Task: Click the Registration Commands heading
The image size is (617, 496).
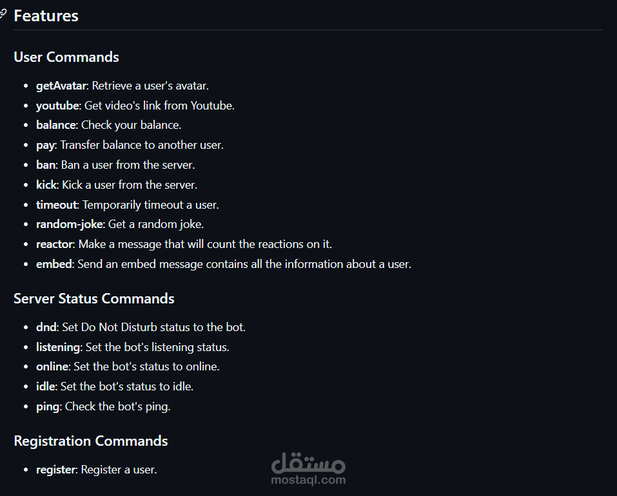Action: point(91,441)
